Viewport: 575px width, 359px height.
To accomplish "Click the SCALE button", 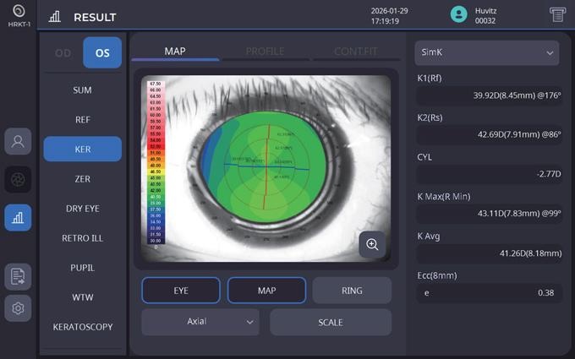I will click(331, 323).
